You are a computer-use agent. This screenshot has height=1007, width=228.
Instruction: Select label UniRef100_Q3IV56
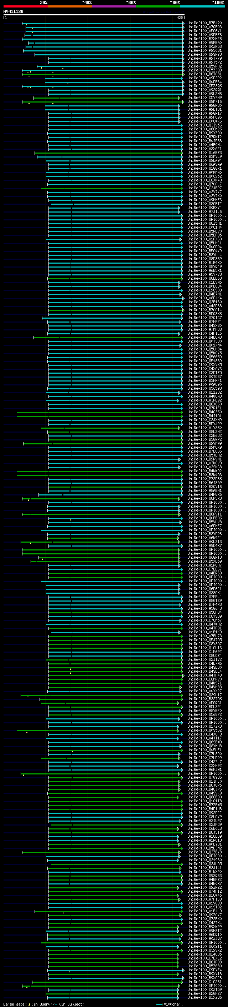click(x=204, y=125)
